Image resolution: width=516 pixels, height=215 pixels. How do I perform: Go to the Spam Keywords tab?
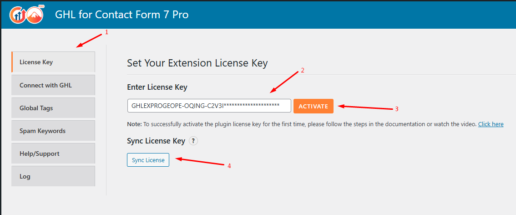coord(53,131)
